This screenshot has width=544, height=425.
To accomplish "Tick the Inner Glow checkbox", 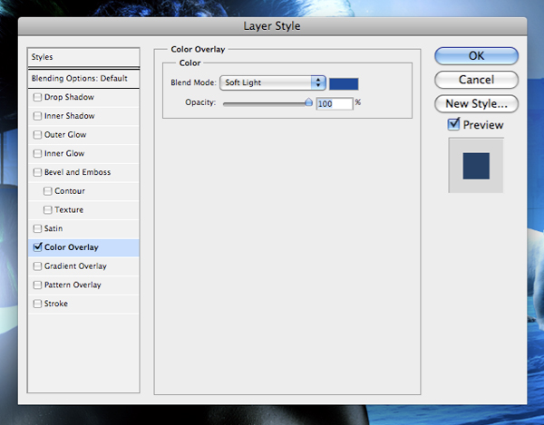I will click(37, 153).
